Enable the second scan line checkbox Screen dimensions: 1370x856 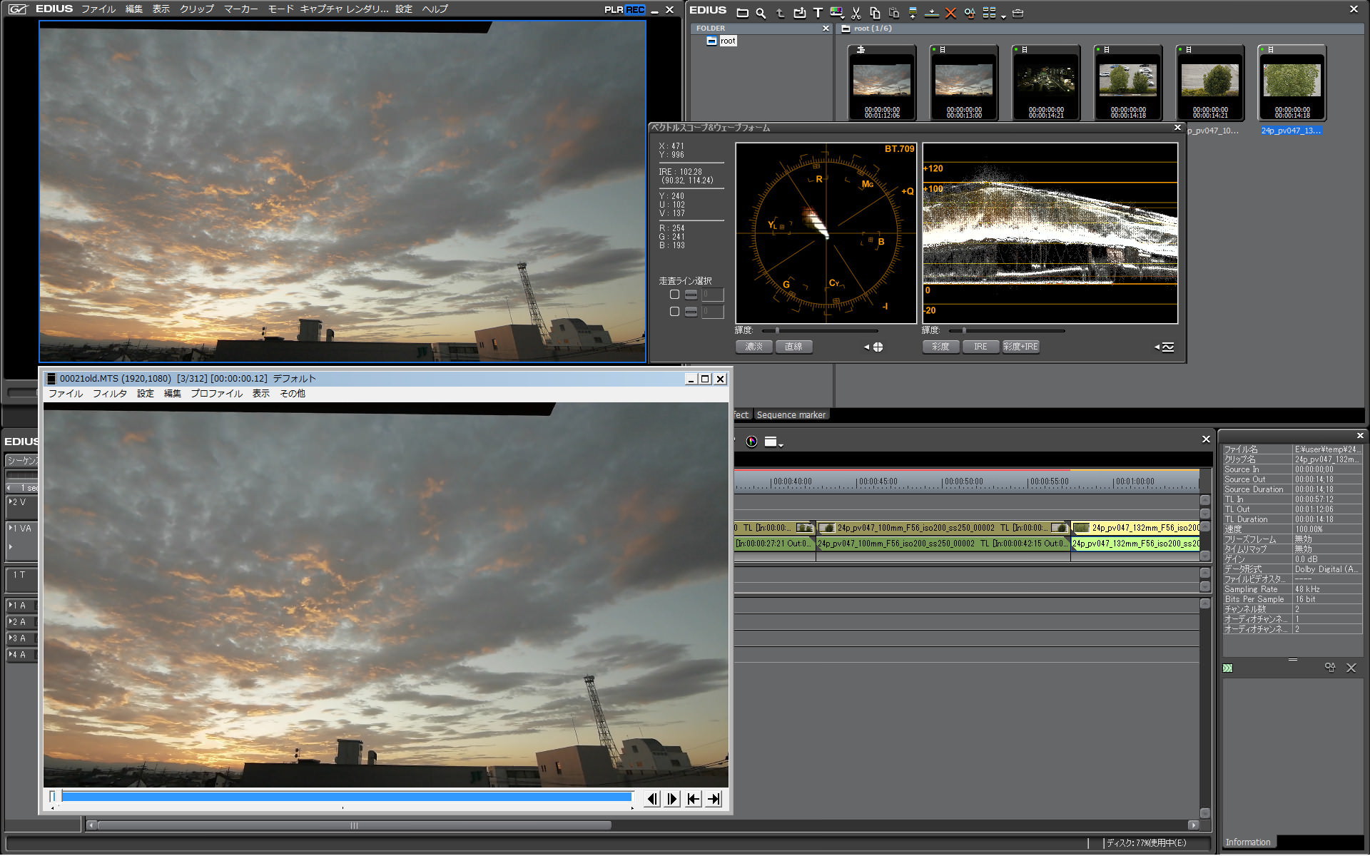pyautogui.click(x=674, y=312)
